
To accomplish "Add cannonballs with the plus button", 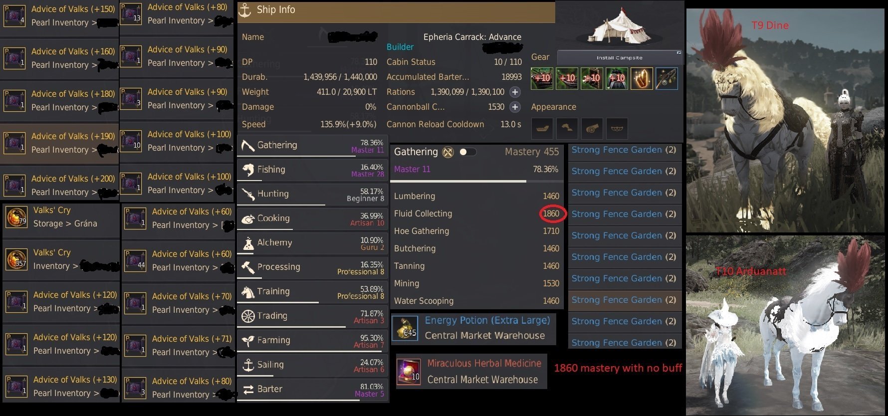I will click(x=515, y=107).
